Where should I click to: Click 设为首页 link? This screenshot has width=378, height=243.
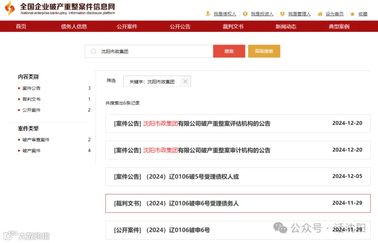335,14
